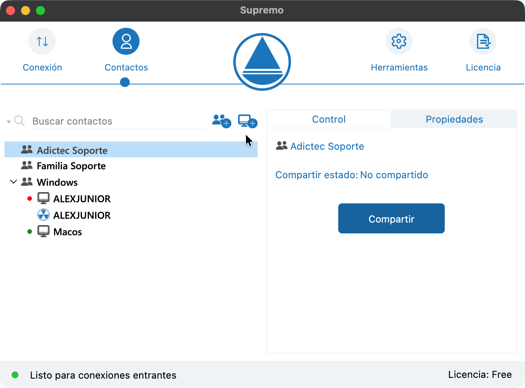Click the Compartir estado: No compartido text
Image resolution: width=525 pixels, height=388 pixels.
352,175
